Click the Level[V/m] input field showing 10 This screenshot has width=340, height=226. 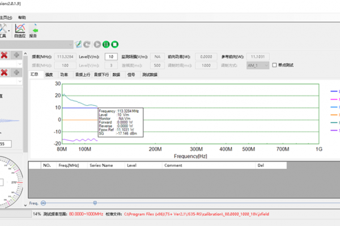pyautogui.click(x=112, y=56)
